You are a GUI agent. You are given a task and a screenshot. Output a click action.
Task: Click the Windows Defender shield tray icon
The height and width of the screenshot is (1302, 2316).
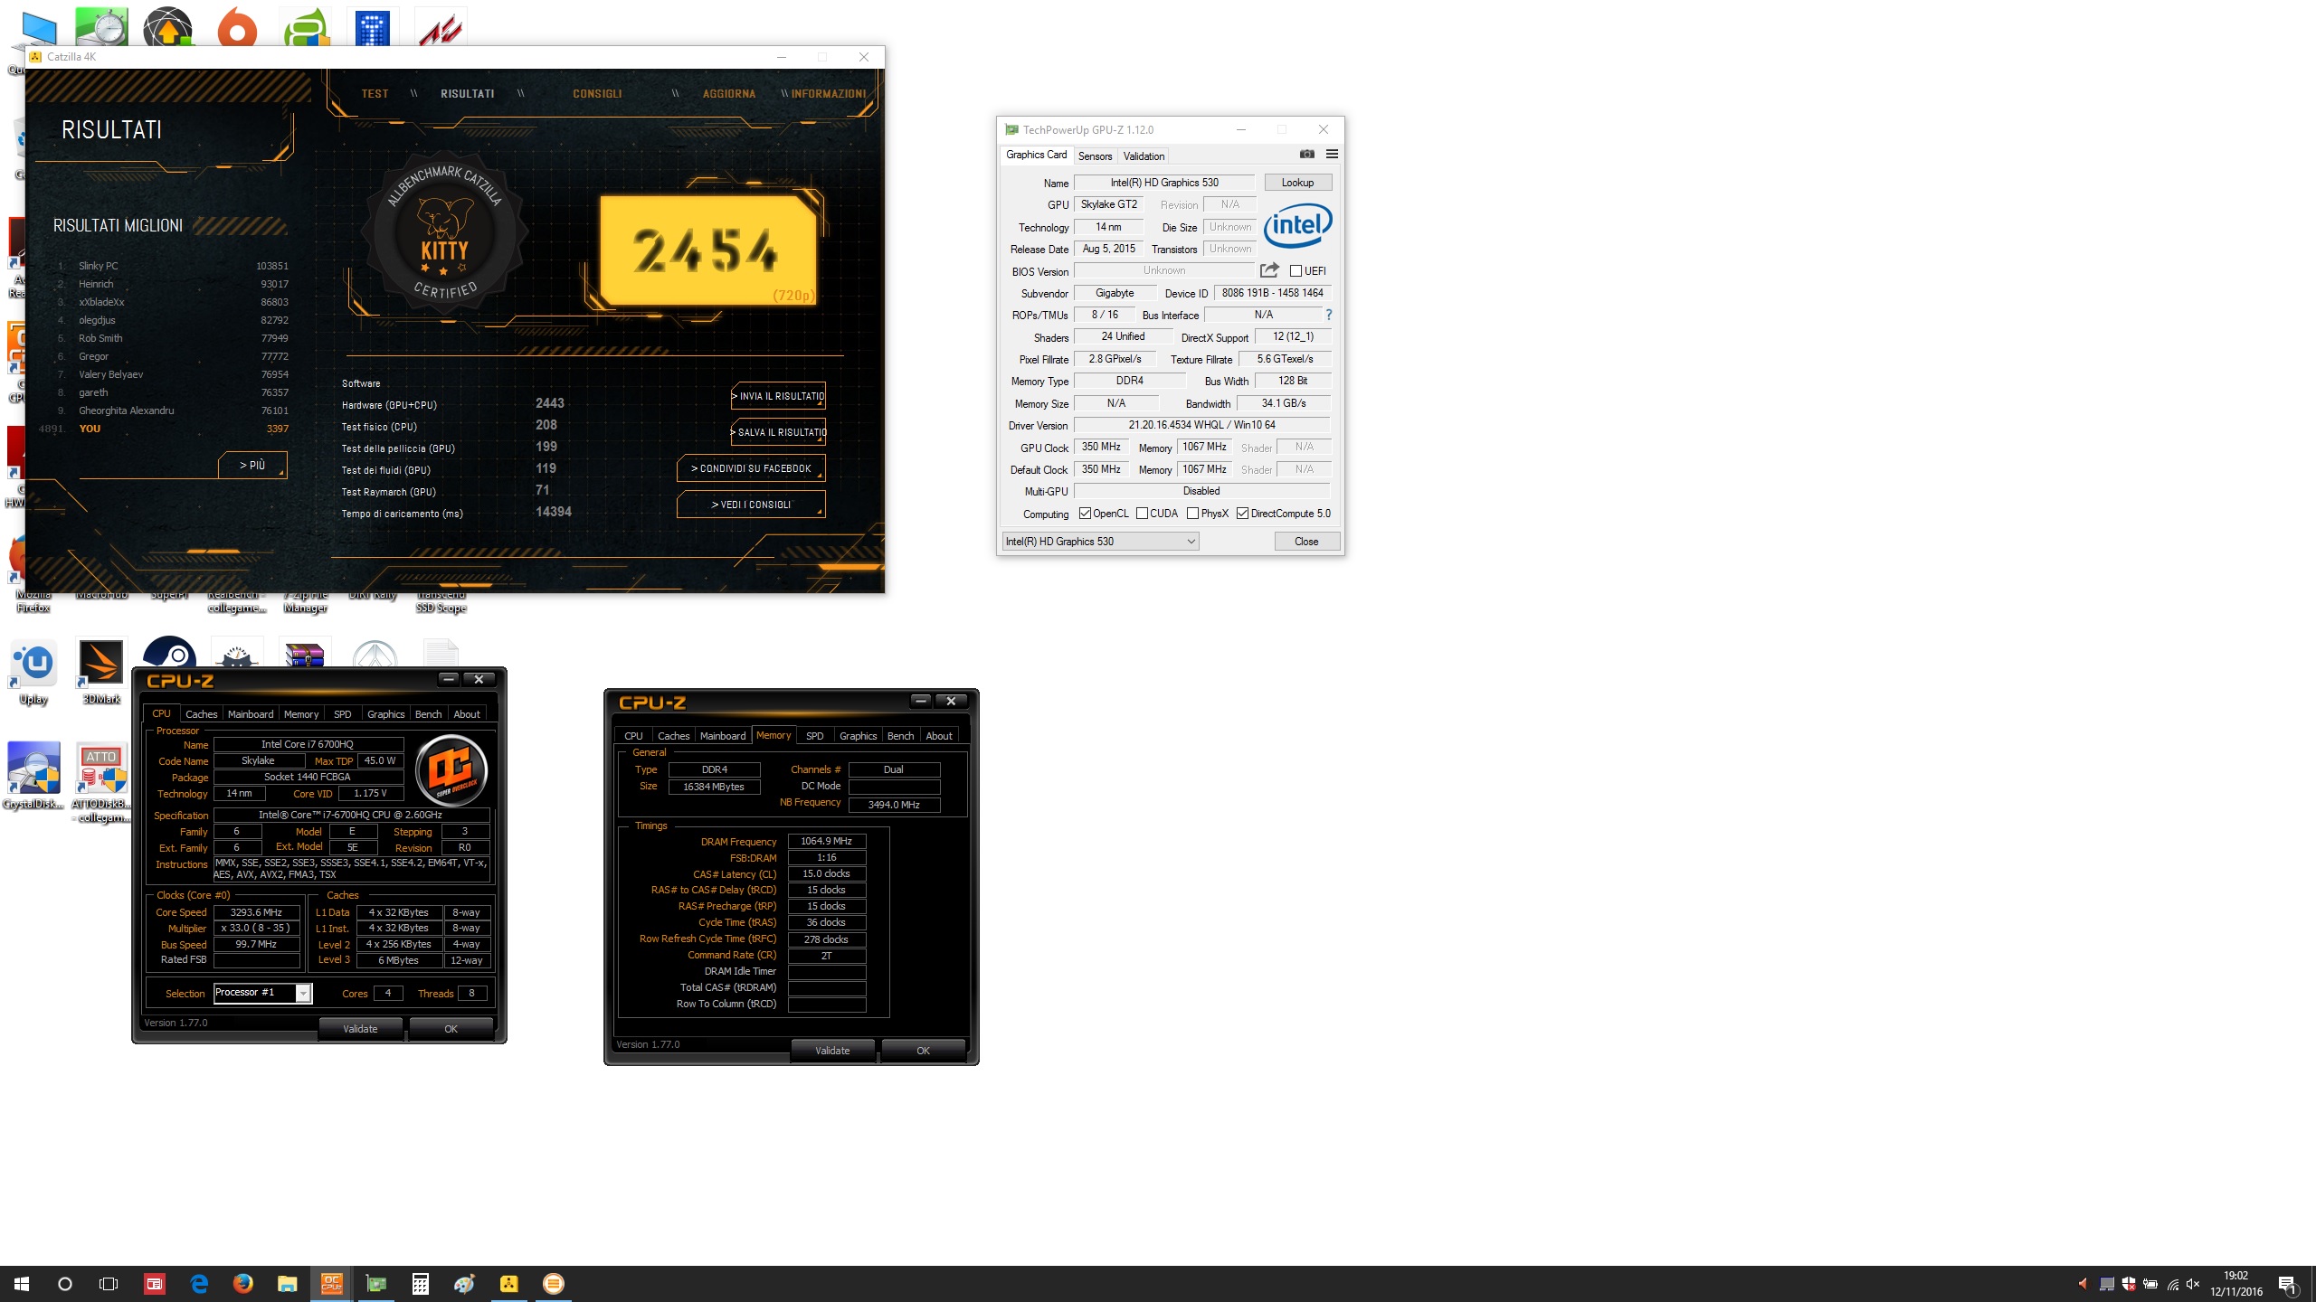(x=2129, y=1284)
